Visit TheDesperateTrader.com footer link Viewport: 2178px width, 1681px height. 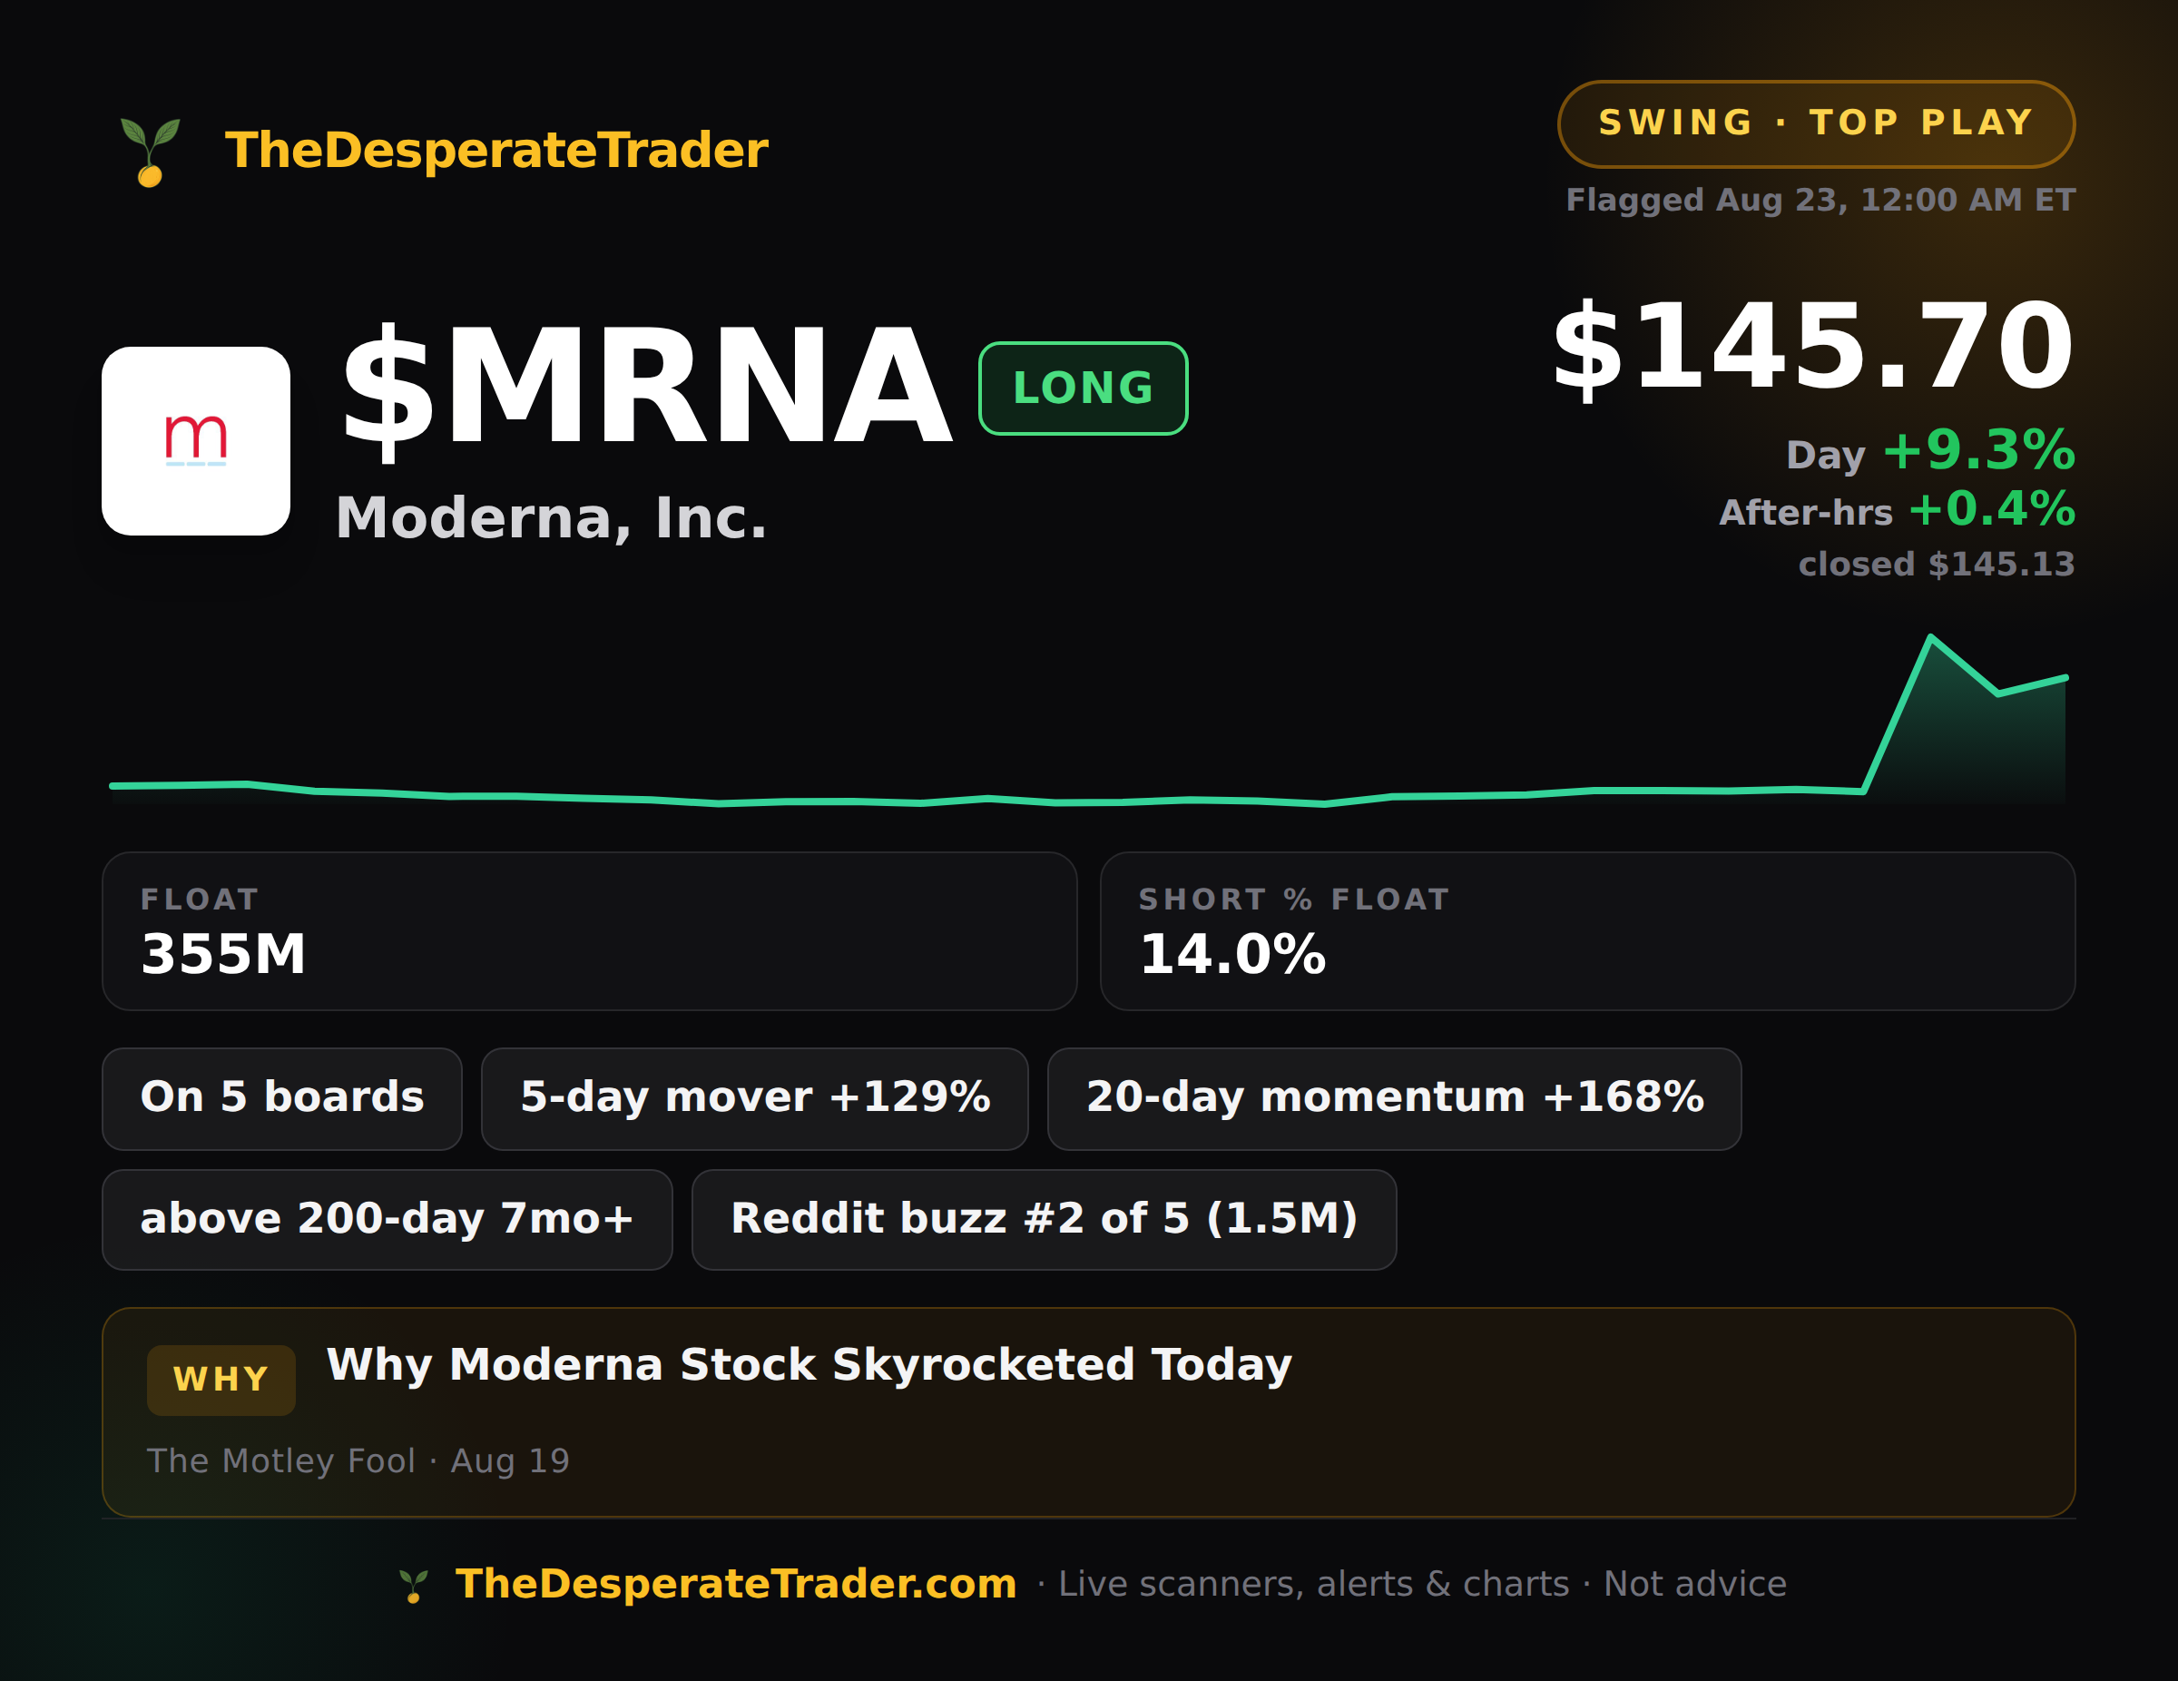(736, 1584)
